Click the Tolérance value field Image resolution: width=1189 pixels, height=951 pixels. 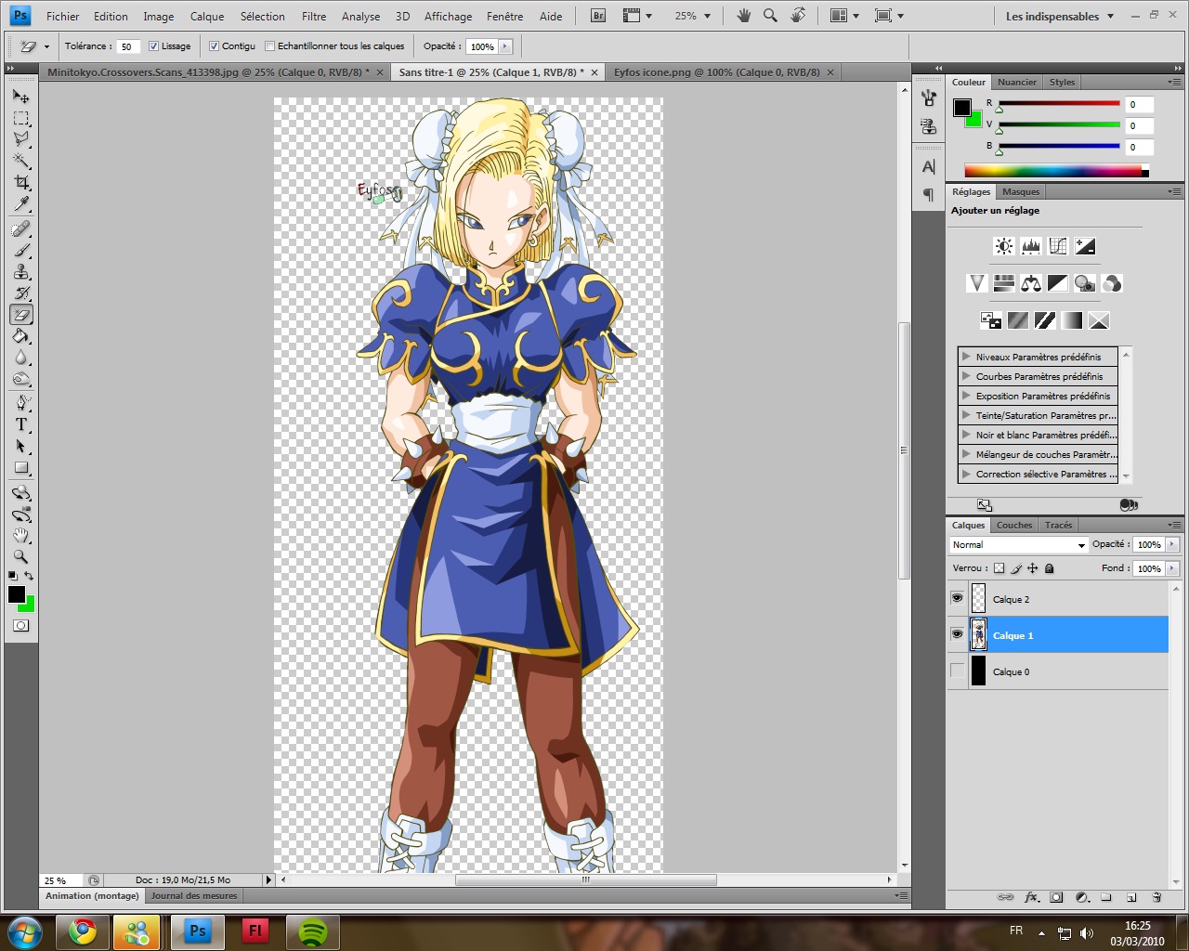129,46
